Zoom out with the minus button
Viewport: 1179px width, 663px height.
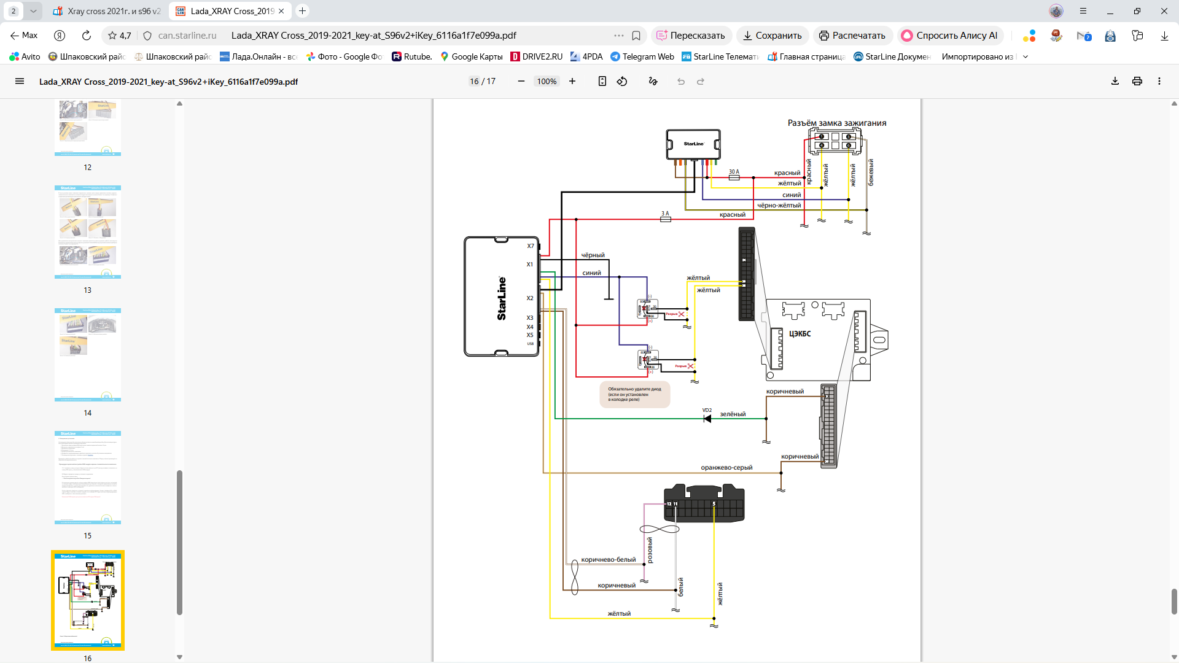coord(521,81)
